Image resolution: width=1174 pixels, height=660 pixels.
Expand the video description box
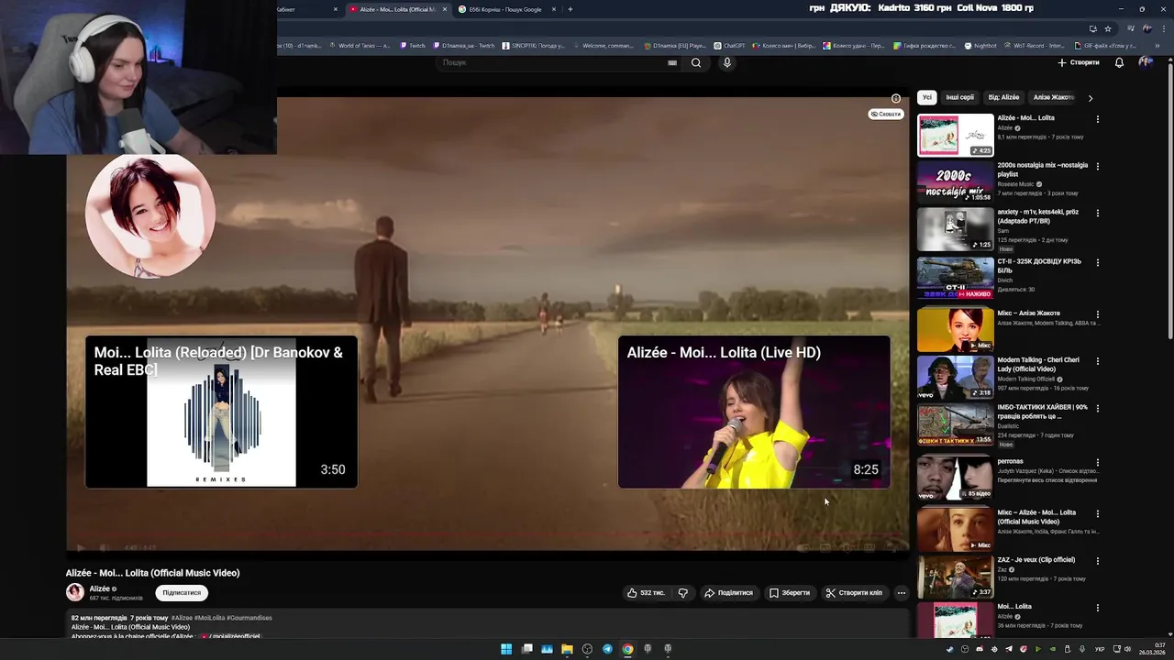point(487,625)
